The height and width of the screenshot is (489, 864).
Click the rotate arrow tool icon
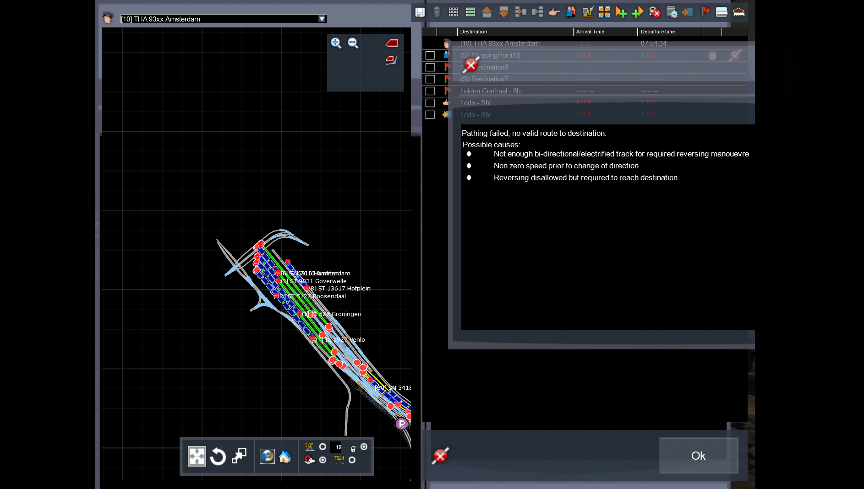[218, 456]
